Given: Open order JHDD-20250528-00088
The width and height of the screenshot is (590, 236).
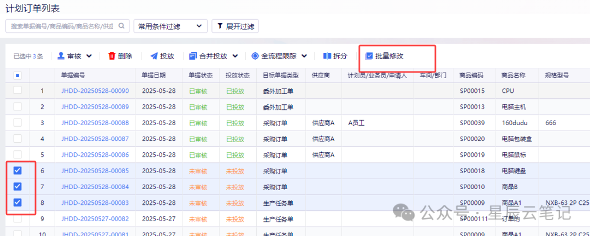Looking at the screenshot, I should (95, 123).
